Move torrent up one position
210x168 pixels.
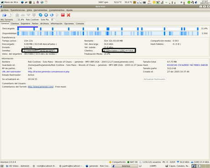coord(23,15)
